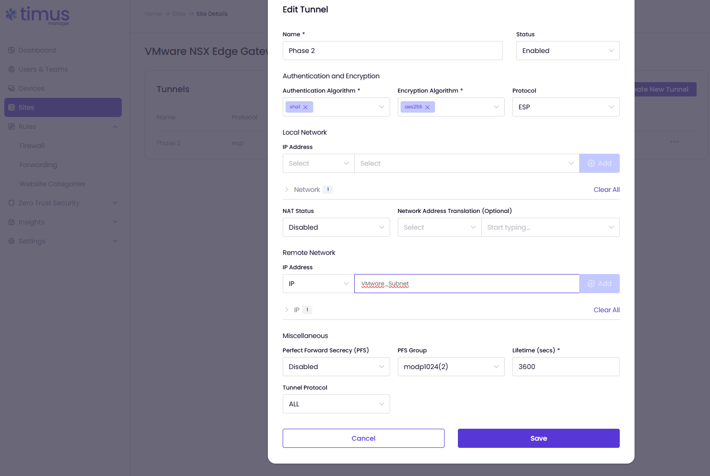
Task: Open Local Network address Select dropdown
Action: tap(466, 163)
